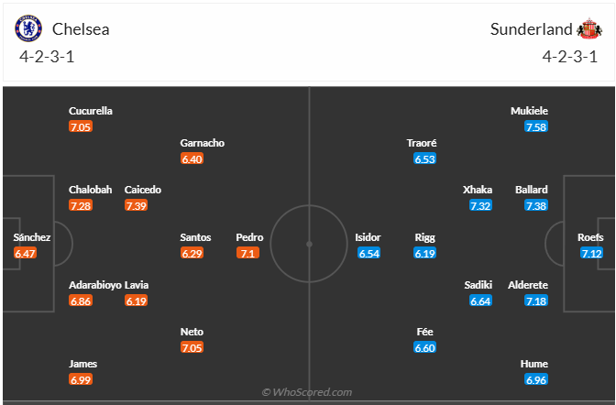Select the Chelsea team name
Image resolution: width=616 pixels, height=405 pixels.
click(81, 28)
